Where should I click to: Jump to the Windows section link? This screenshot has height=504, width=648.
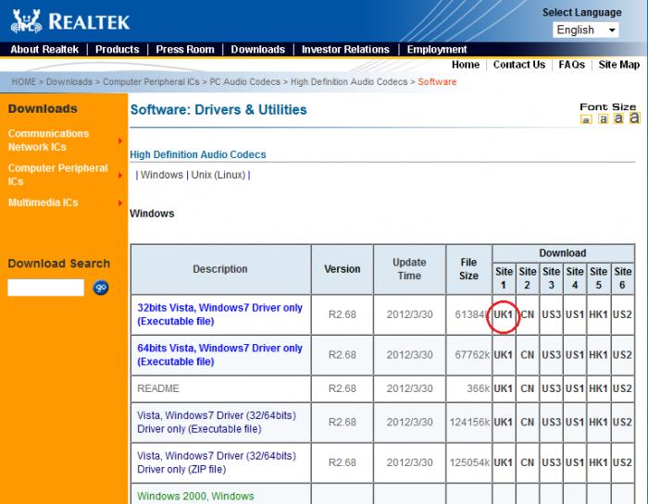click(x=162, y=175)
